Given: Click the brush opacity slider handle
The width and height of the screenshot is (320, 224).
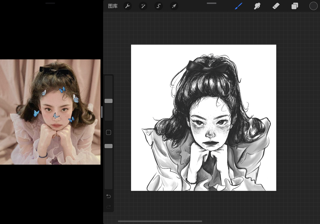Looking at the screenshot, I should coord(108,146).
